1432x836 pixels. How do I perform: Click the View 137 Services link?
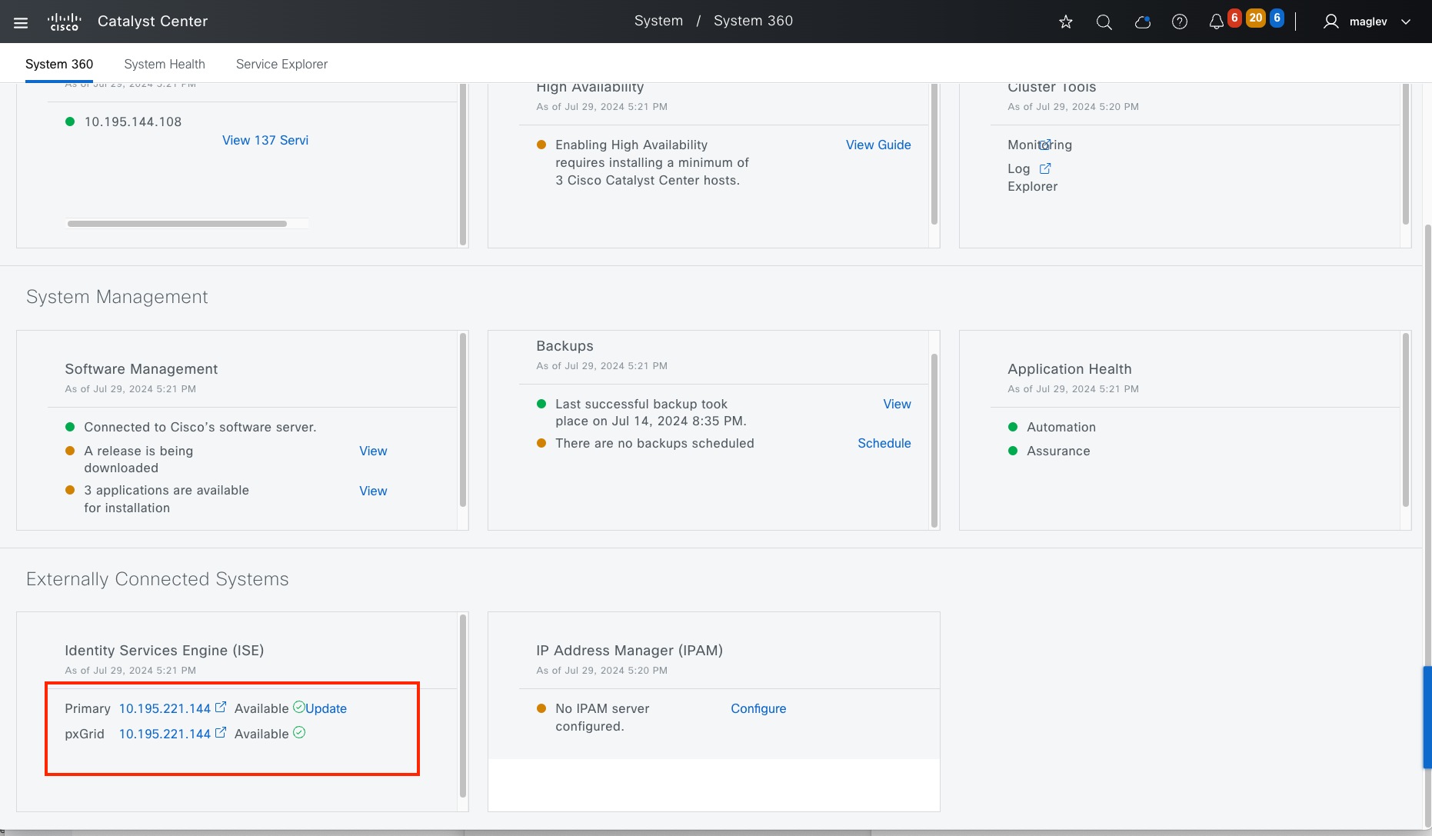[265, 140]
